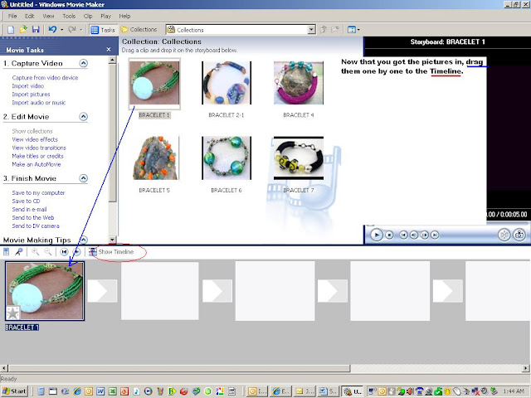Save project using the floppy disk icon
The height and width of the screenshot is (398, 531).
(x=35, y=30)
